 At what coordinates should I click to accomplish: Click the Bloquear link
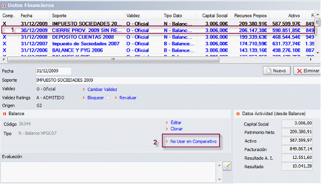click(96, 98)
